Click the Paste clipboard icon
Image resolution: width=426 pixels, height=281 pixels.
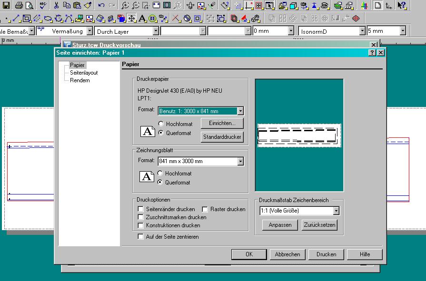click(77, 5)
